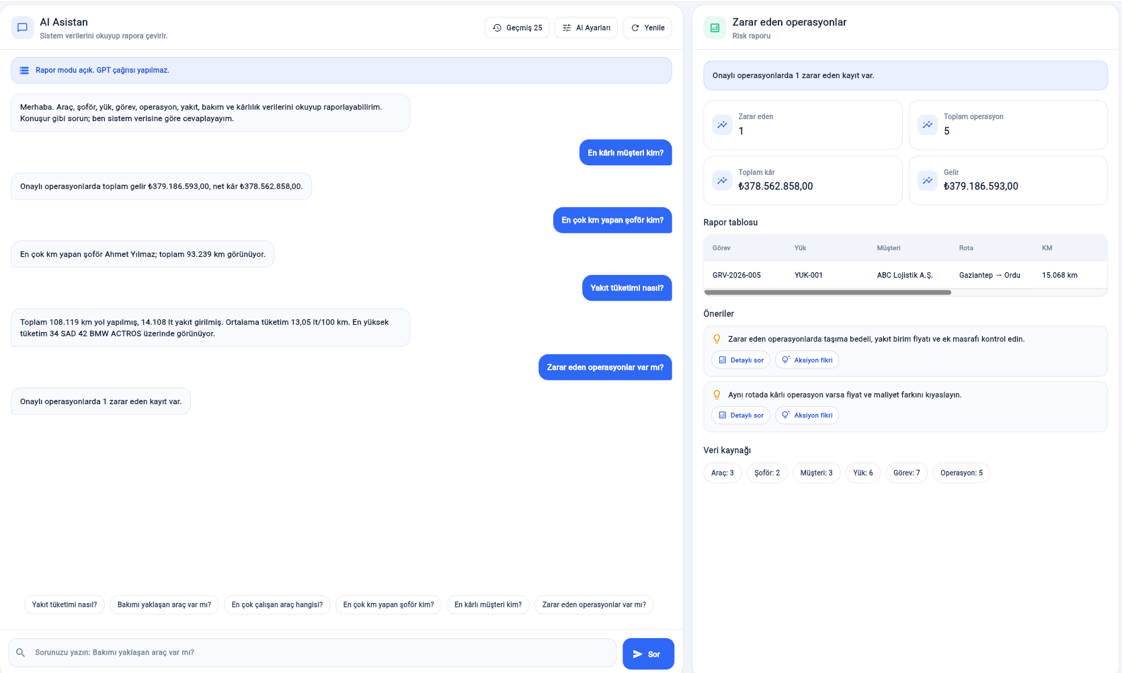
Task: Select suggestion chip En çok çalışan araç hangisi?
Action: [277, 604]
